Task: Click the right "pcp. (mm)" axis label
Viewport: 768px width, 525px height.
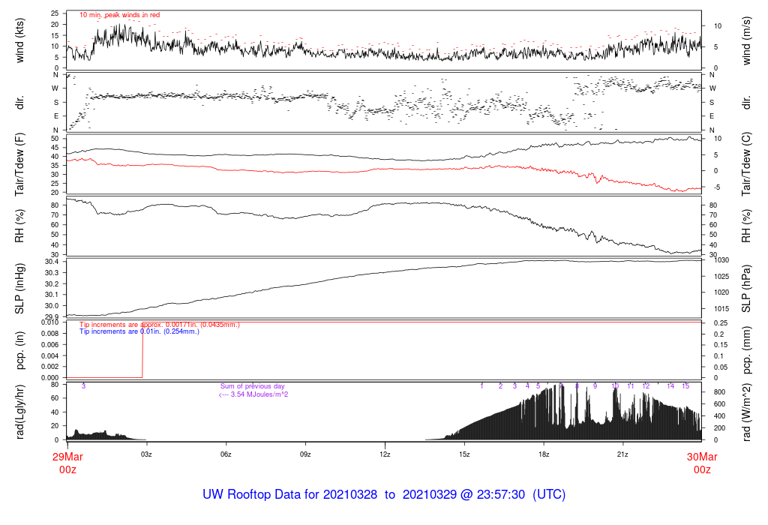Action: tap(746, 350)
